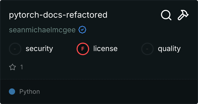The image size is (198, 104).
Task: Select the security label text
Action: (39, 49)
